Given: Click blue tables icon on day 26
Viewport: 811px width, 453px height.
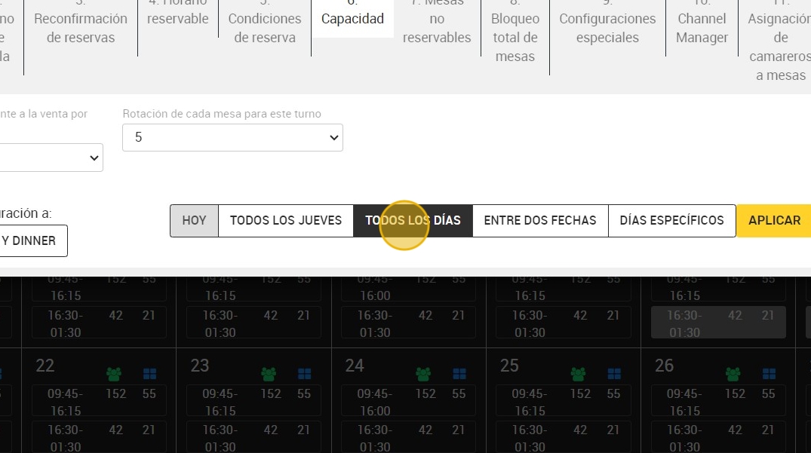Looking at the screenshot, I should (x=769, y=373).
